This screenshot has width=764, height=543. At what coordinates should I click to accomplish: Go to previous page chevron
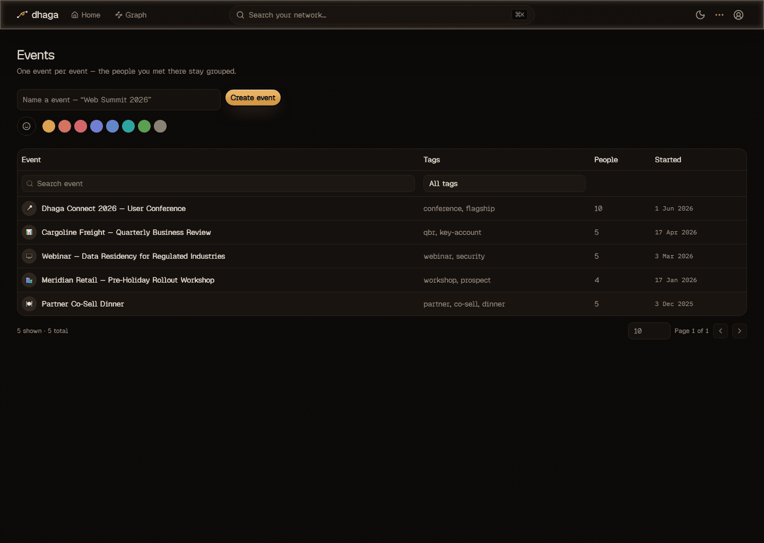tap(720, 331)
